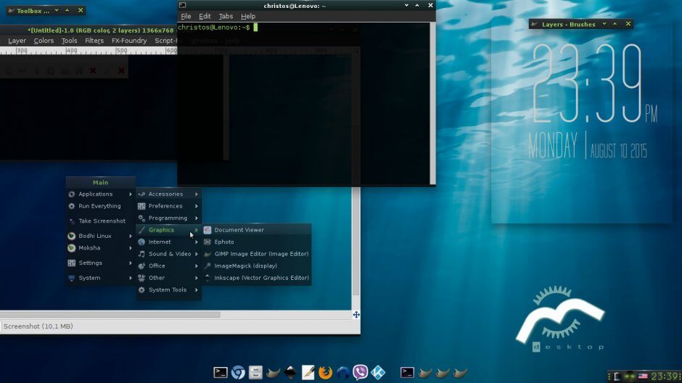Expand the System submenu arrow

pos(130,278)
